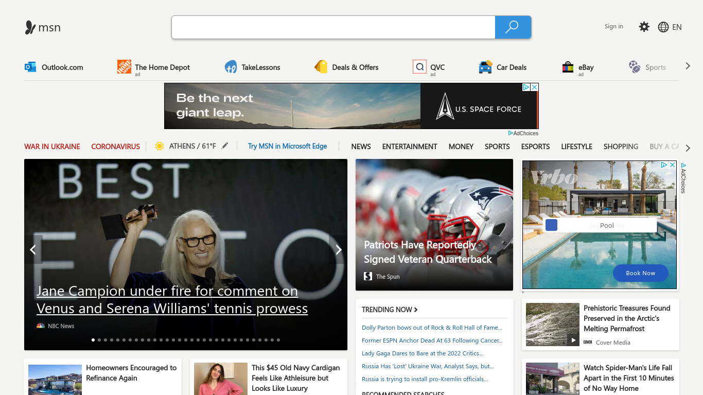Close the U.S. Space Force banner ad

click(x=534, y=87)
